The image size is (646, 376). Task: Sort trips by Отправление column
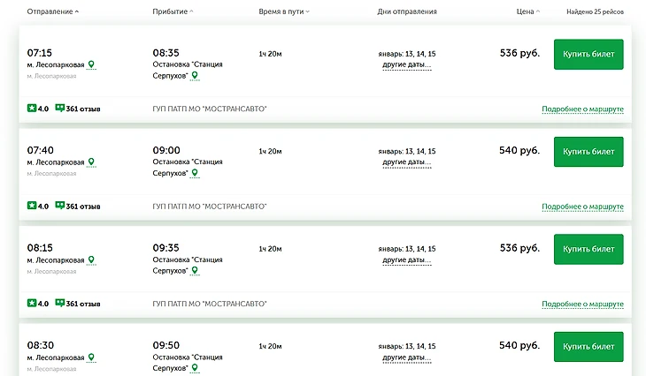click(53, 11)
